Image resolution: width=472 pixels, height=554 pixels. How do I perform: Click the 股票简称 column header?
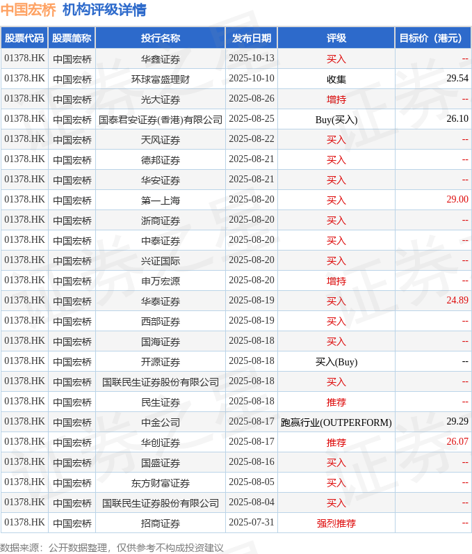click(72, 38)
